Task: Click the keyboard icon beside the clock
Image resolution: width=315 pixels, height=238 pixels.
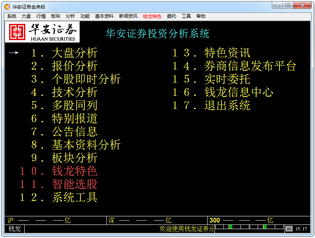Action: tap(289, 229)
